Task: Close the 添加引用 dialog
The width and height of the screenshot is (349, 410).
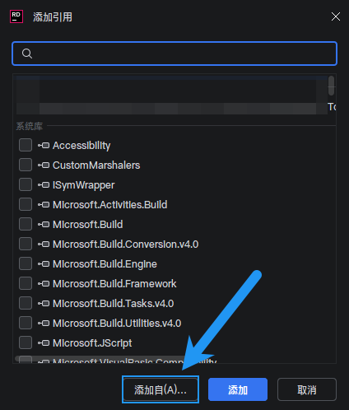Action: click(336, 16)
